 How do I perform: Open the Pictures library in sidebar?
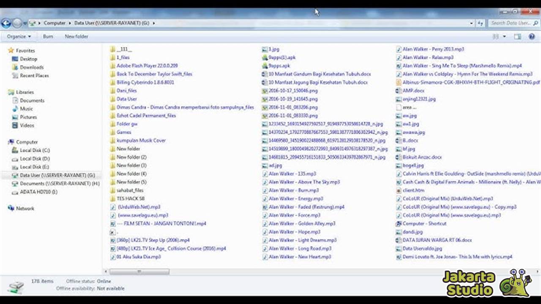click(28, 117)
